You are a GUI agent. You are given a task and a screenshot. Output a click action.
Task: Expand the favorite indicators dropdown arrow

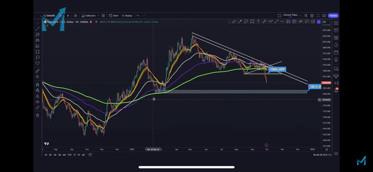tap(98, 16)
